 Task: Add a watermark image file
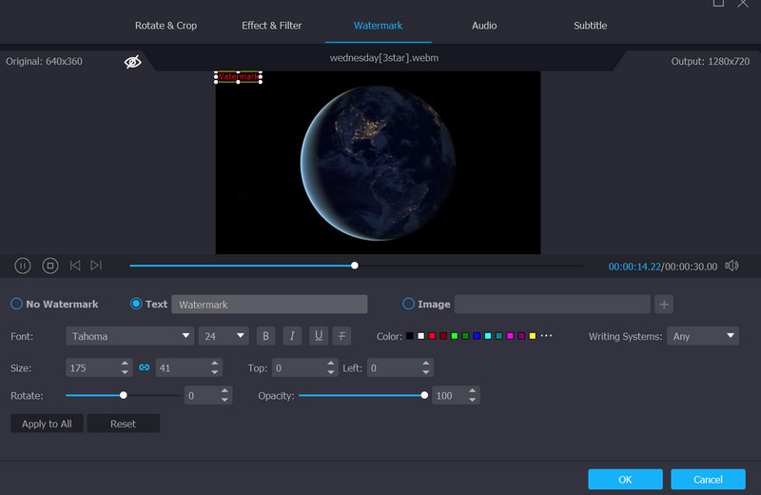point(664,305)
